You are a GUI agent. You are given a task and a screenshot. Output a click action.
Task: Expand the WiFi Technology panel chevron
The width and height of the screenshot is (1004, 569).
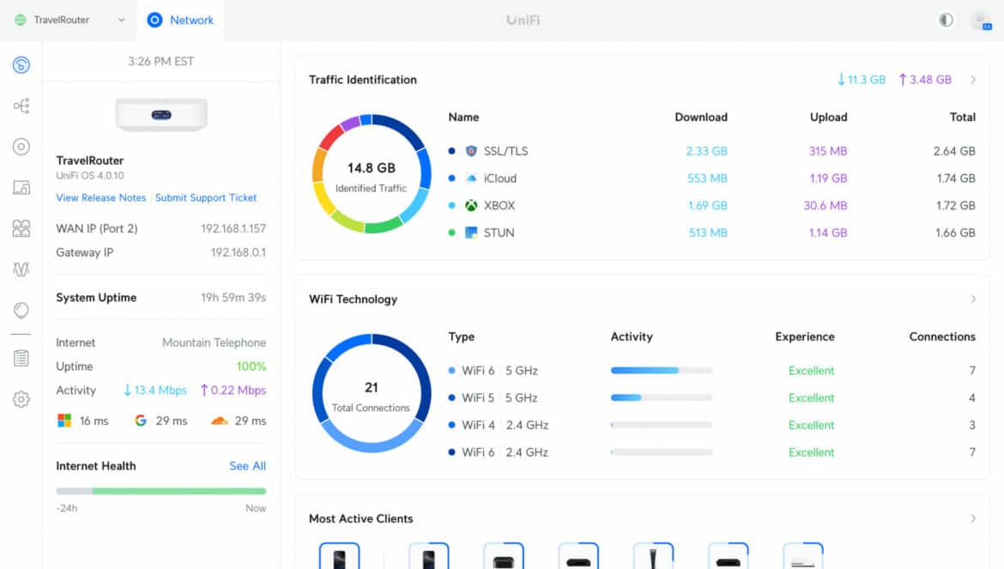click(973, 300)
